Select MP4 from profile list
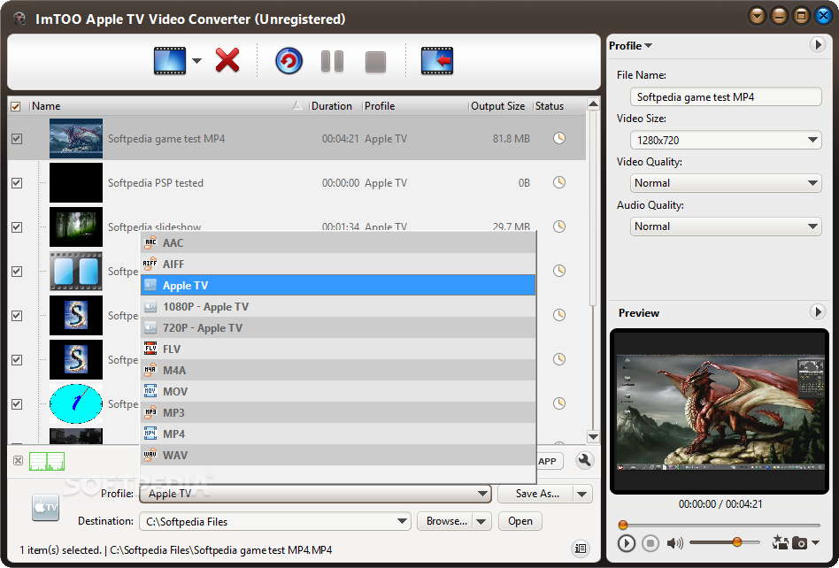Screen dimensions: 839x568 [338, 434]
